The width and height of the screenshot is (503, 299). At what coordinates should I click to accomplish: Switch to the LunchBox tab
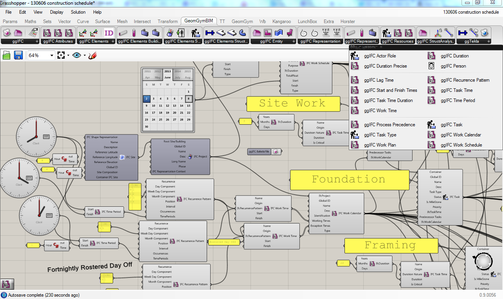click(x=307, y=21)
